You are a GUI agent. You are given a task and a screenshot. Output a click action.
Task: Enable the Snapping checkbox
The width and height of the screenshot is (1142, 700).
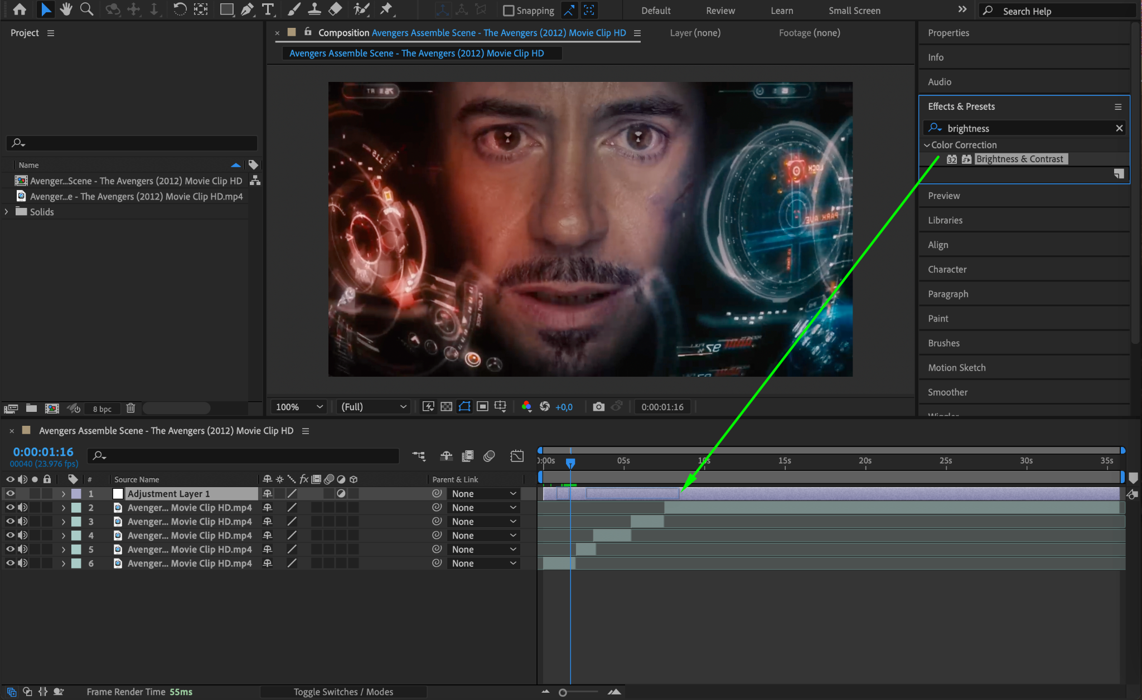coord(509,11)
